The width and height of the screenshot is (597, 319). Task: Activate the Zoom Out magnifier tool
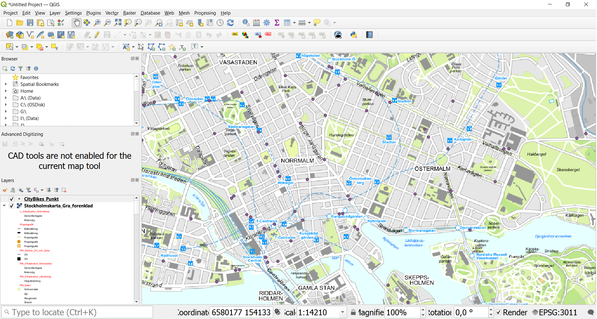coord(107,23)
